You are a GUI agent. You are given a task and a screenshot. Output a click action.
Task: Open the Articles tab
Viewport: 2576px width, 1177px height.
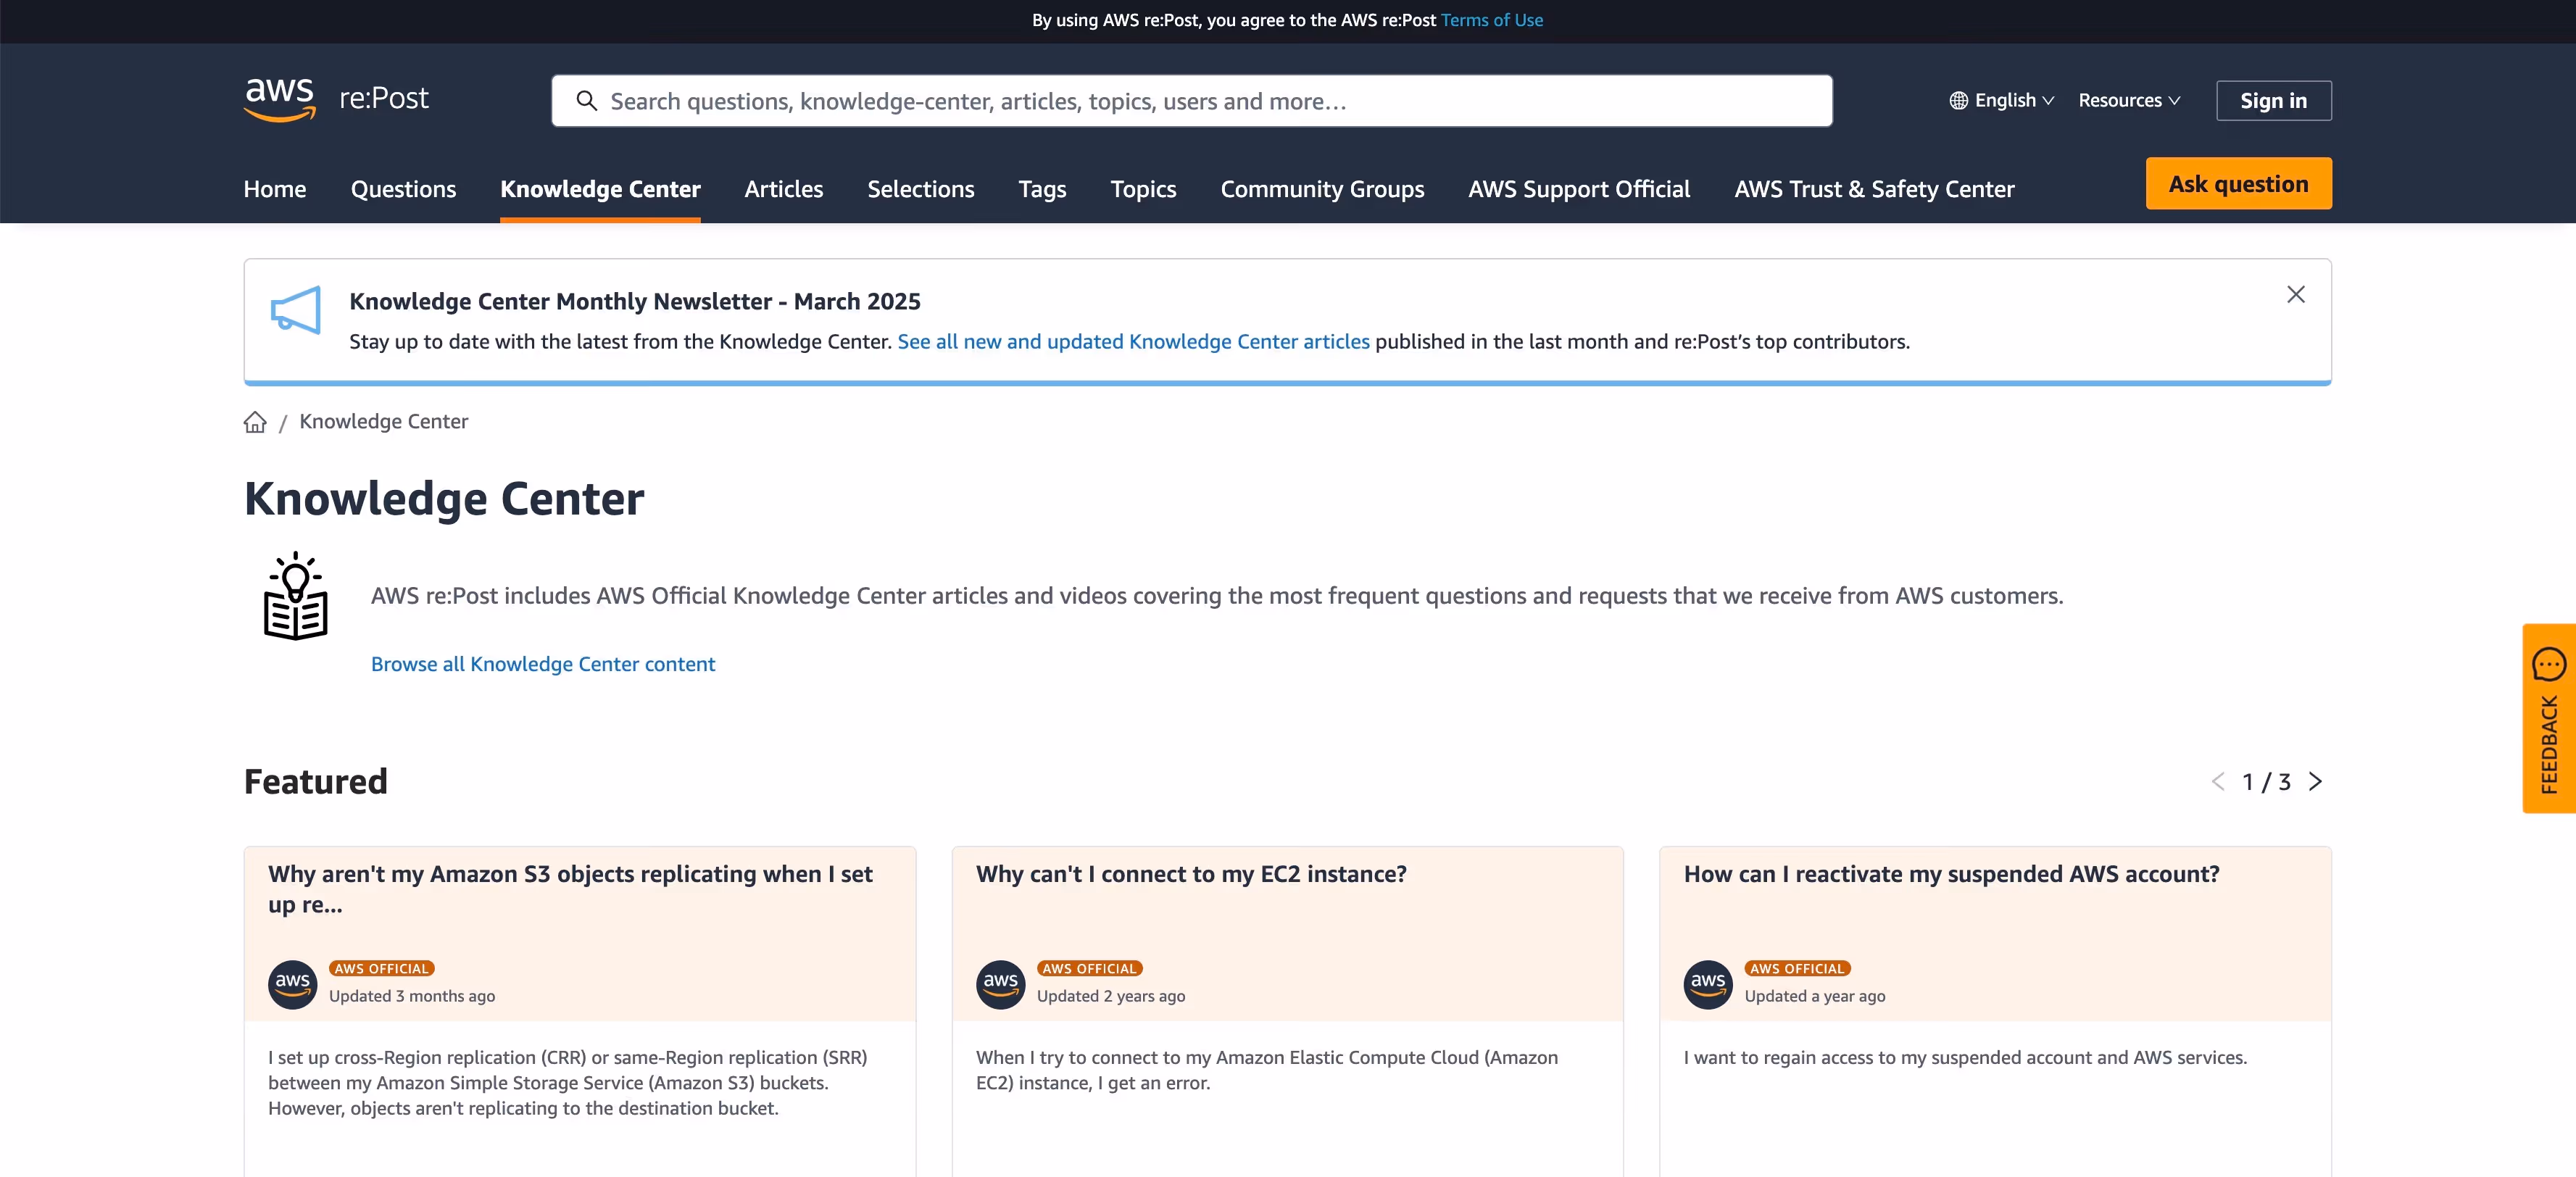pos(783,189)
